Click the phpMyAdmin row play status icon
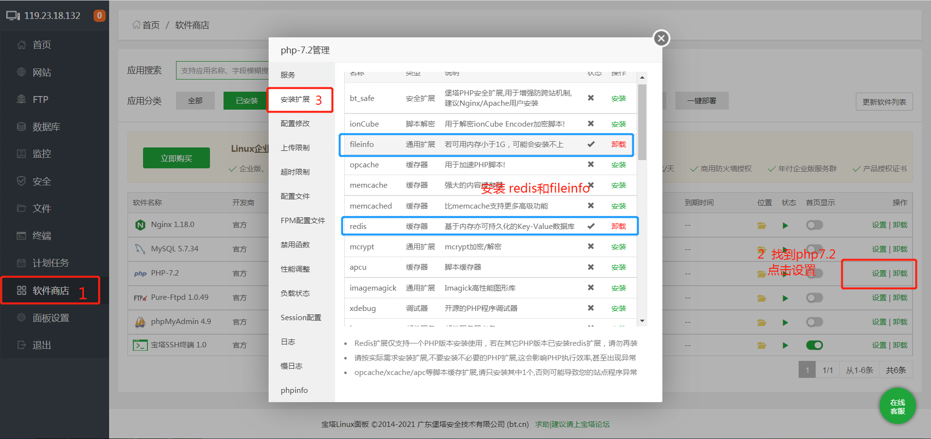The image size is (931, 439). click(x=785, y=323)
